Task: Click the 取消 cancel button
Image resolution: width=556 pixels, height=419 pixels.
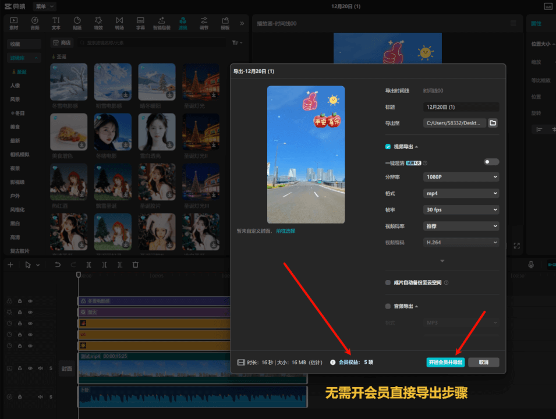Action: tap(483, 362)
